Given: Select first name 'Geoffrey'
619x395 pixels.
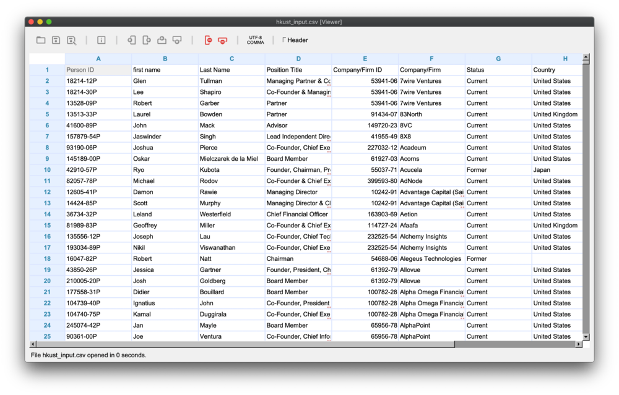Looking at the screenshot, I should (x=165, y=226).
